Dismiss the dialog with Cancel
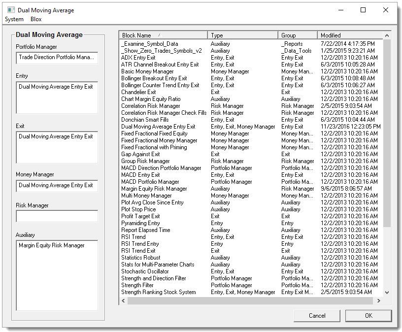The height and width of the screenshot is (332, 402). (x=317, y=316)
